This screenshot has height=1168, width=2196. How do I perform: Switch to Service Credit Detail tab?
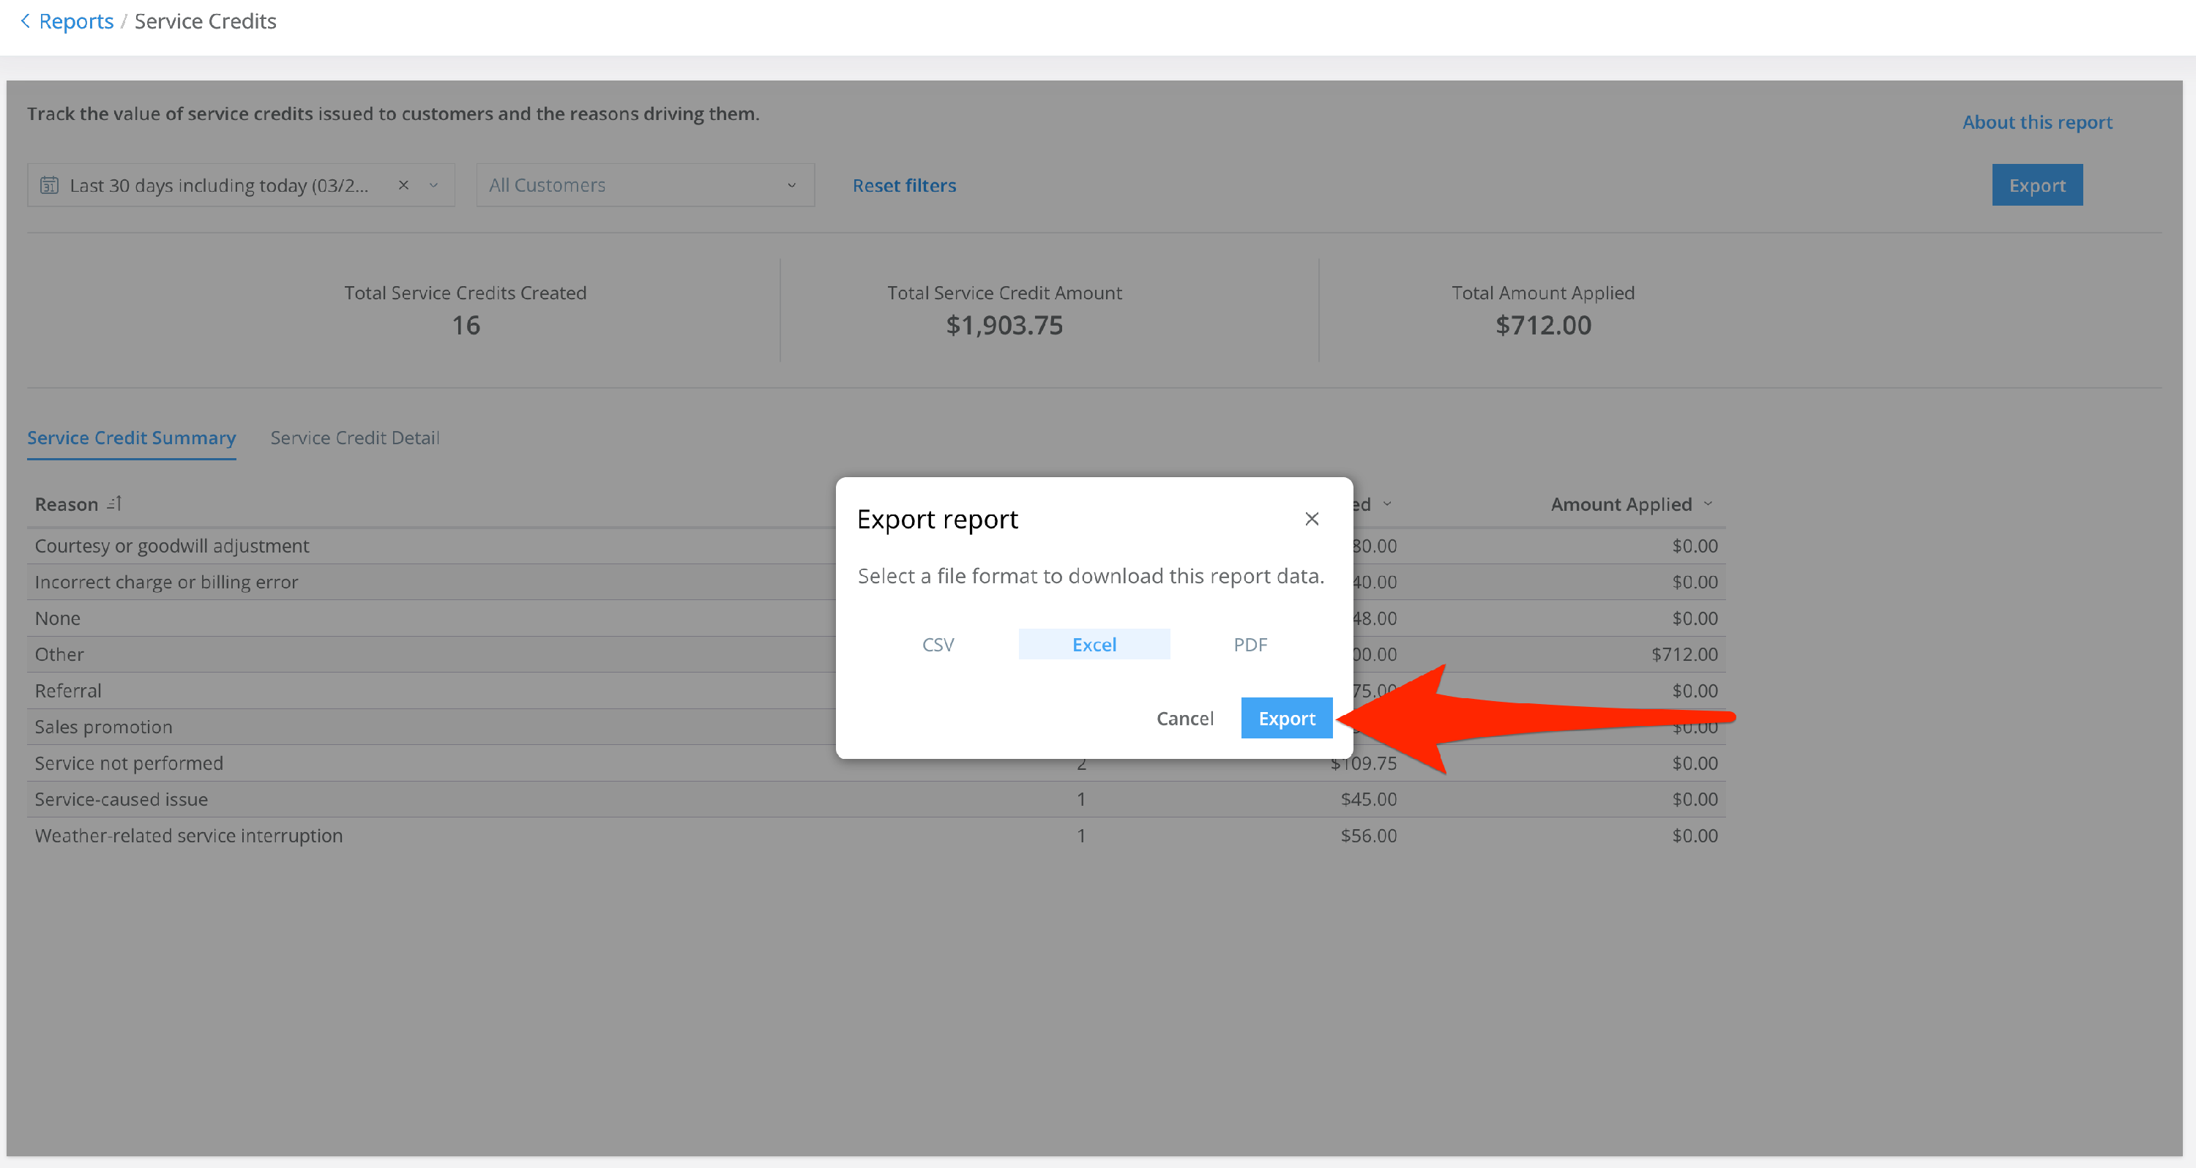[x=354, y=438]
